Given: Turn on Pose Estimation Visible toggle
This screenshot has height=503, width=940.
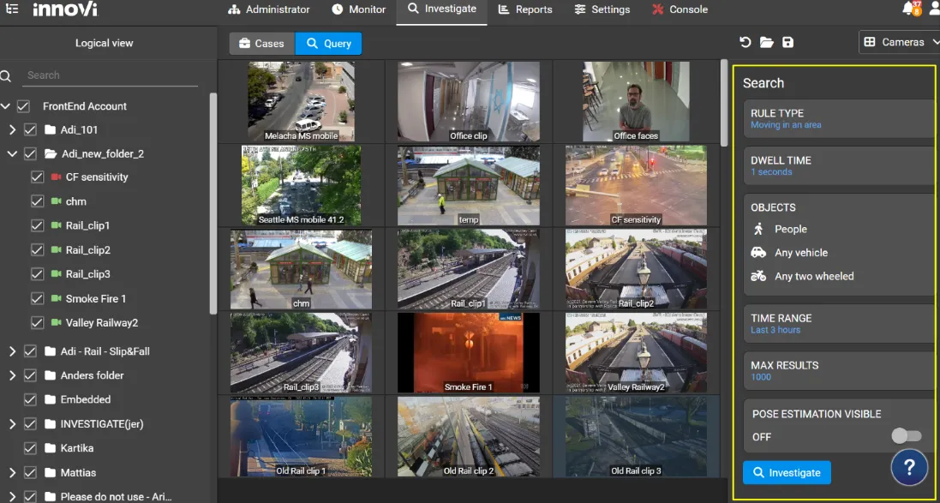Looking at the screenshot, I should pyautogui.click(x=906, y=436).
